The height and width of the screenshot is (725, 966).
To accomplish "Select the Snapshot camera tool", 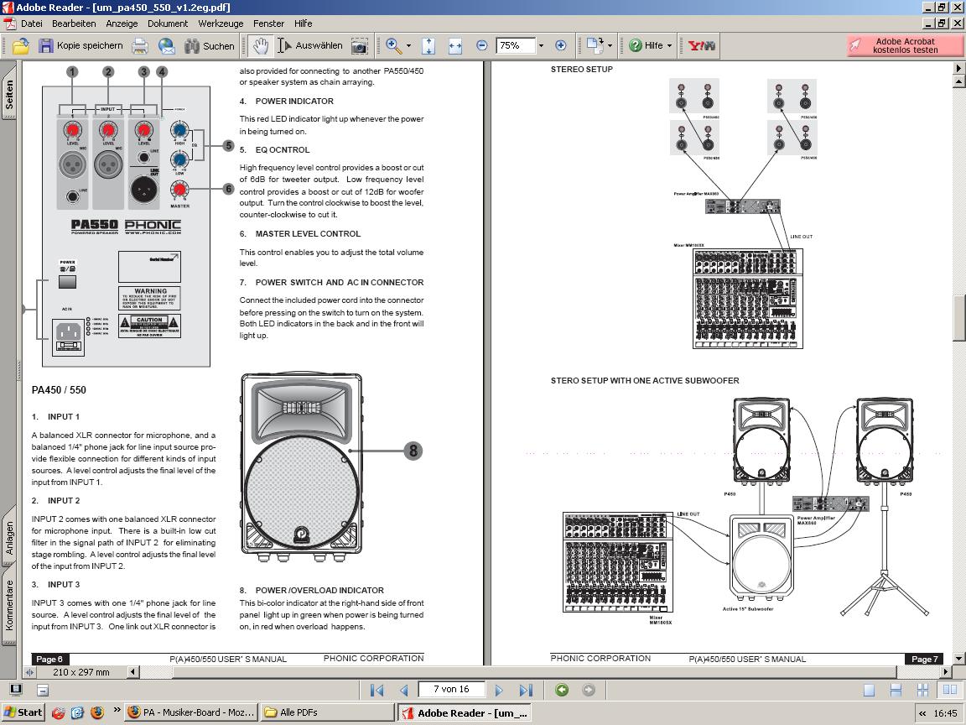I will 359,45.
